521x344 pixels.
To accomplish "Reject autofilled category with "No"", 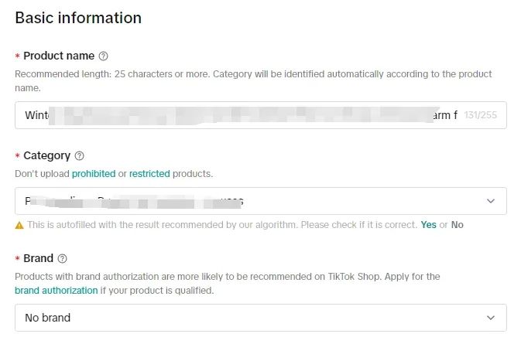I will click(458, 225).
